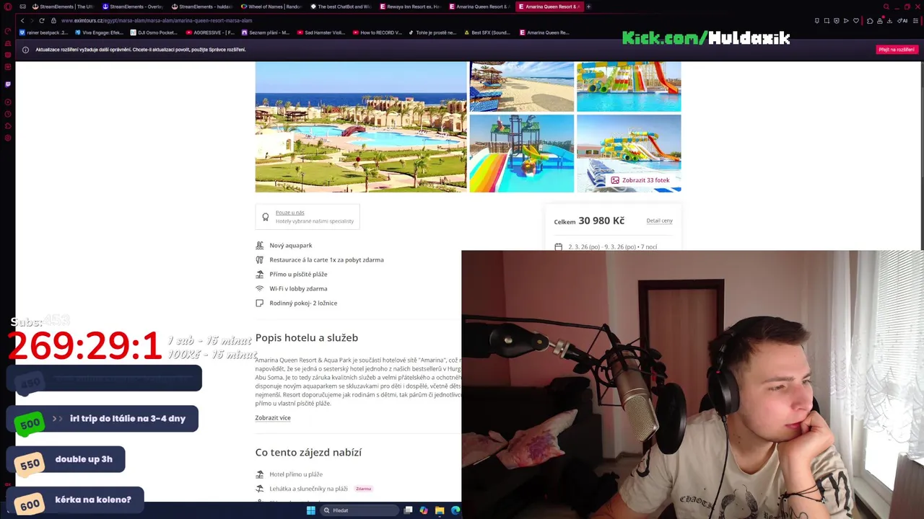Screen dimensions: 924x519
Task: Open the How to RECORD bookmark
Action: click(x=377, y=32)
